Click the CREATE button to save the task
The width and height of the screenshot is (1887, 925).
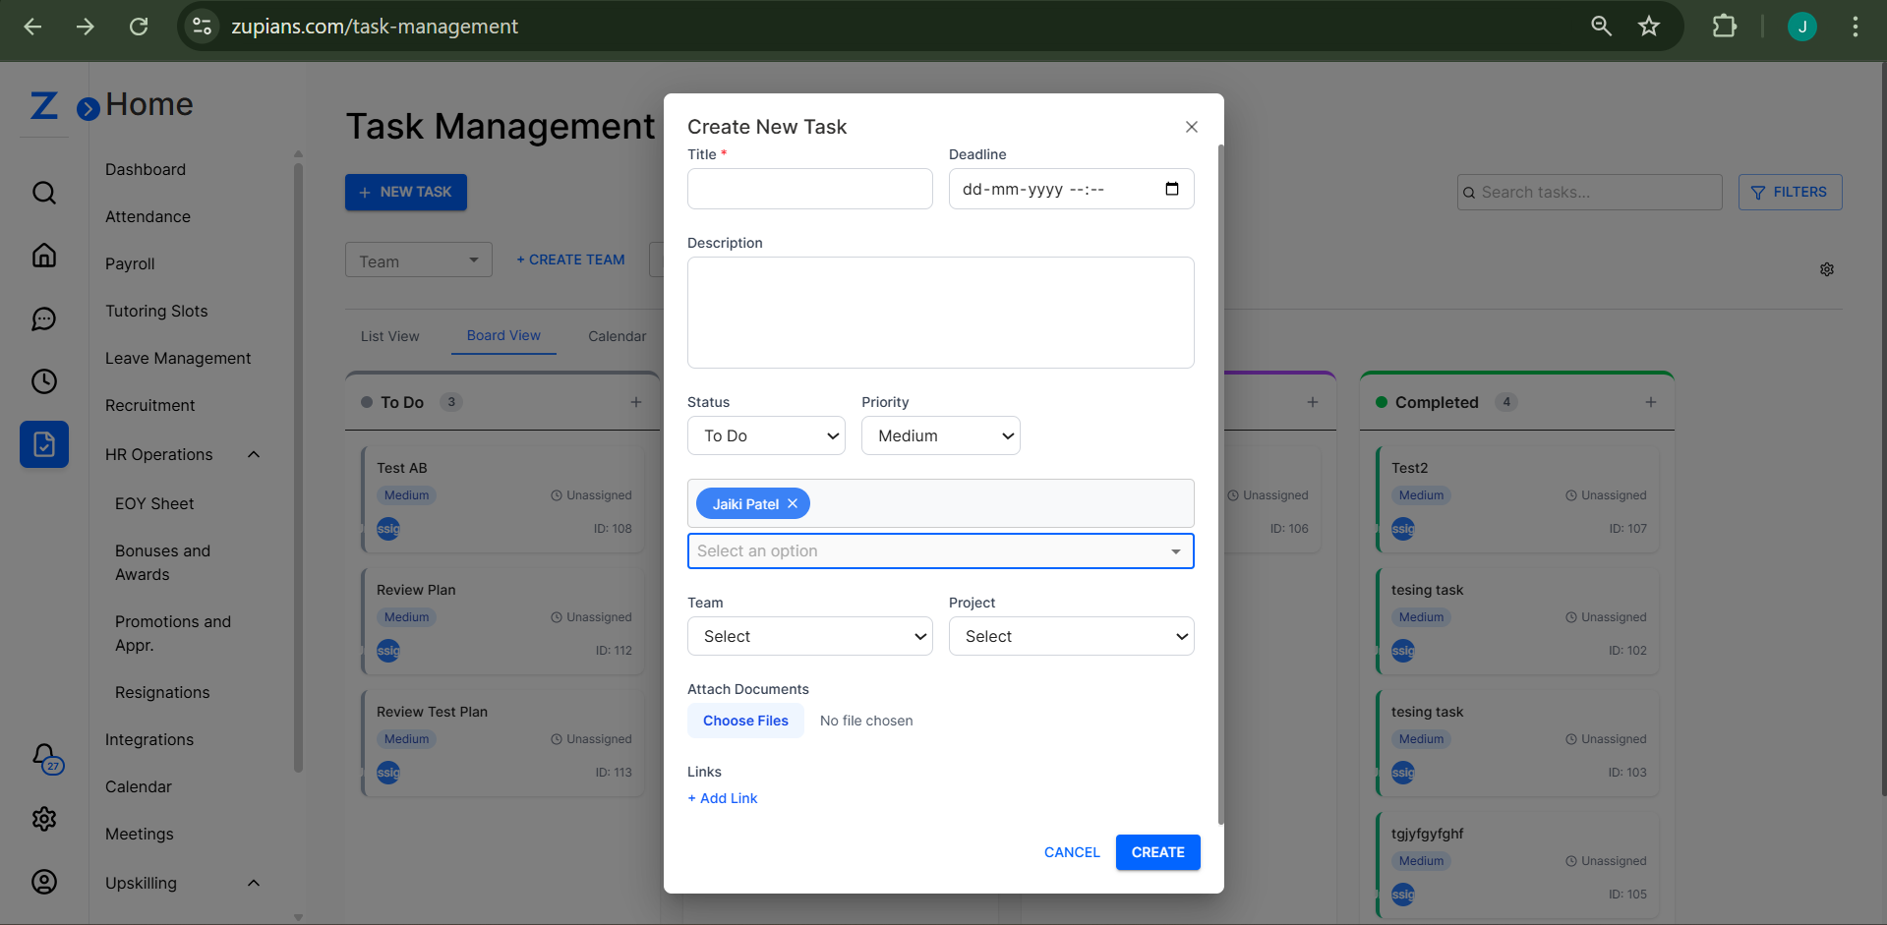pos(1157,851)
